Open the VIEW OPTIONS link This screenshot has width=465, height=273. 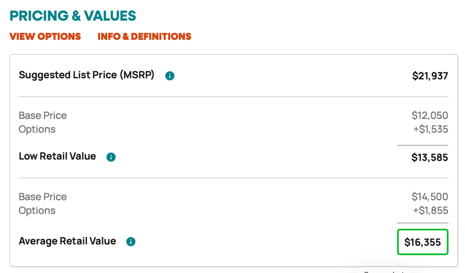[x=45, y=37]
